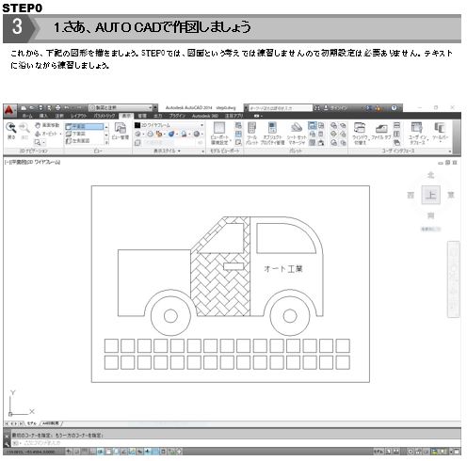467x461 pixels.
Task: Open the 2Dワイヤフレーム visual style dropdown
Action: click(169, 125)
